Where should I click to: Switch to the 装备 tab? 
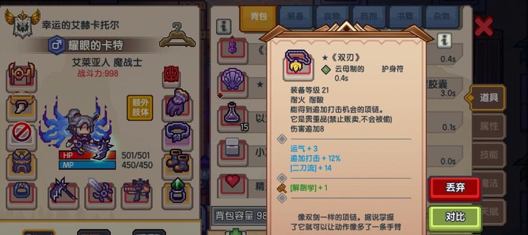pos(296,16)
